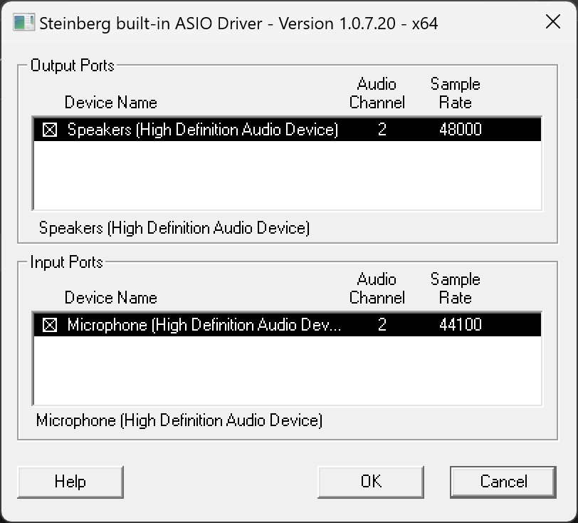The image size is (578, 523).
Task: Click Sample Rate header in Output Ports
Action: point(455,93)
